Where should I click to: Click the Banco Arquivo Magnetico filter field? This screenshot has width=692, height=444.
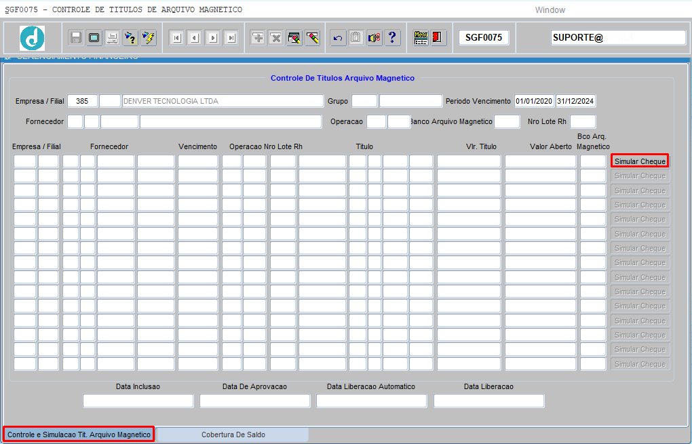point(507,121)
